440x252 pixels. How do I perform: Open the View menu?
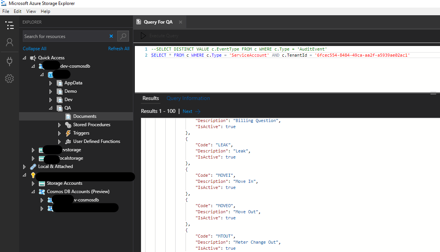click(x=31, y=11)
